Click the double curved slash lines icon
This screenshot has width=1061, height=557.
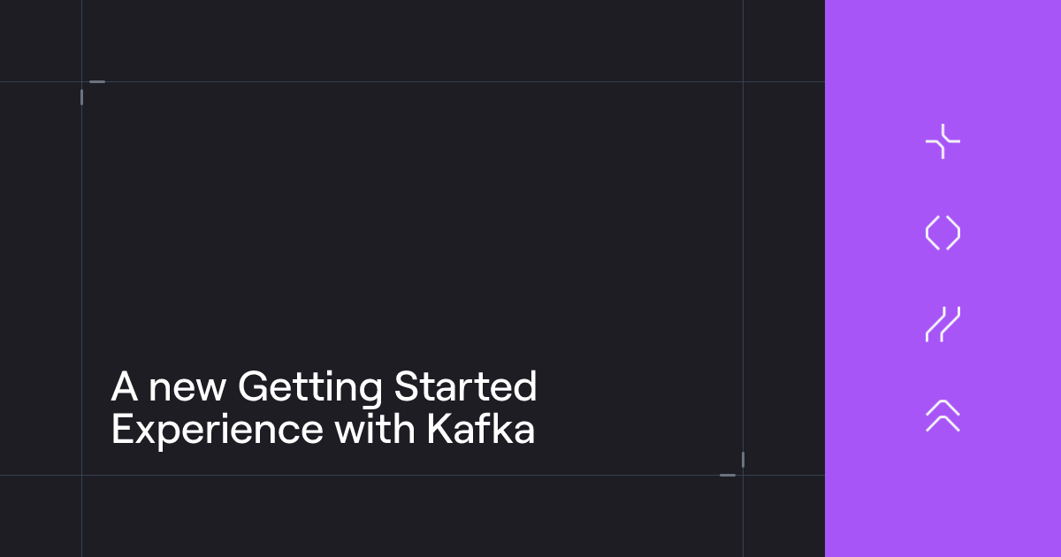click(x=943, y=324)
